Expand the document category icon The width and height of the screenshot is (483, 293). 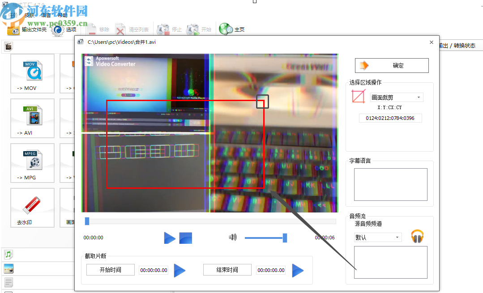point(9,282)
